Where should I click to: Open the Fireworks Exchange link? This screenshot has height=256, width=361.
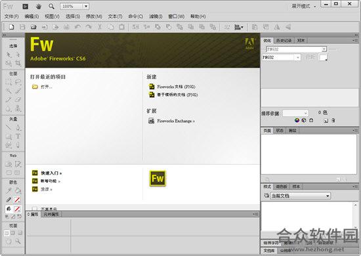176,121
